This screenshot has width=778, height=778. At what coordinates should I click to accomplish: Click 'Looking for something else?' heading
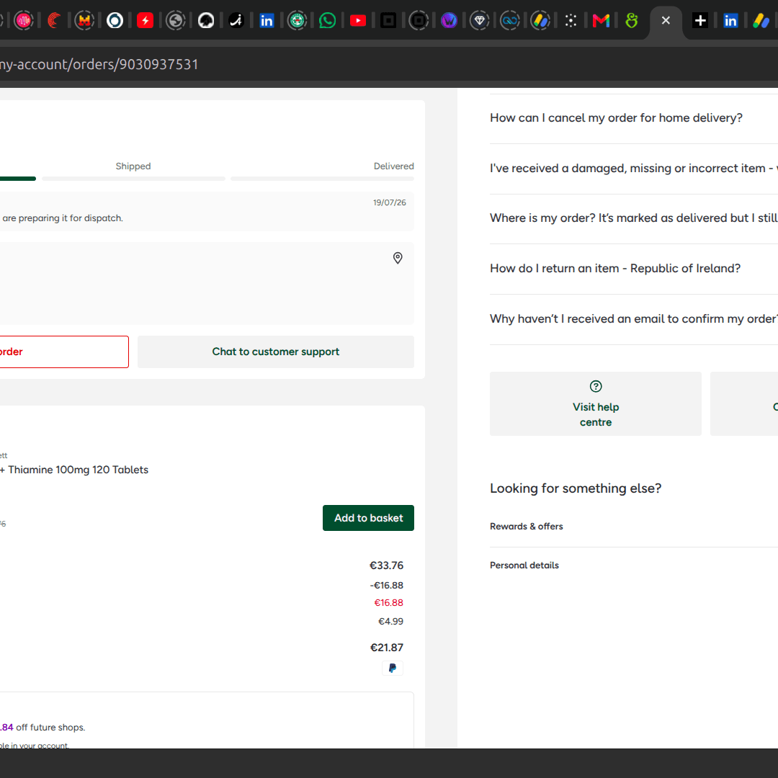click(576, 488)
